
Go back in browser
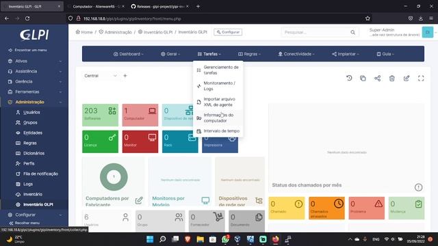click(7, 18)
